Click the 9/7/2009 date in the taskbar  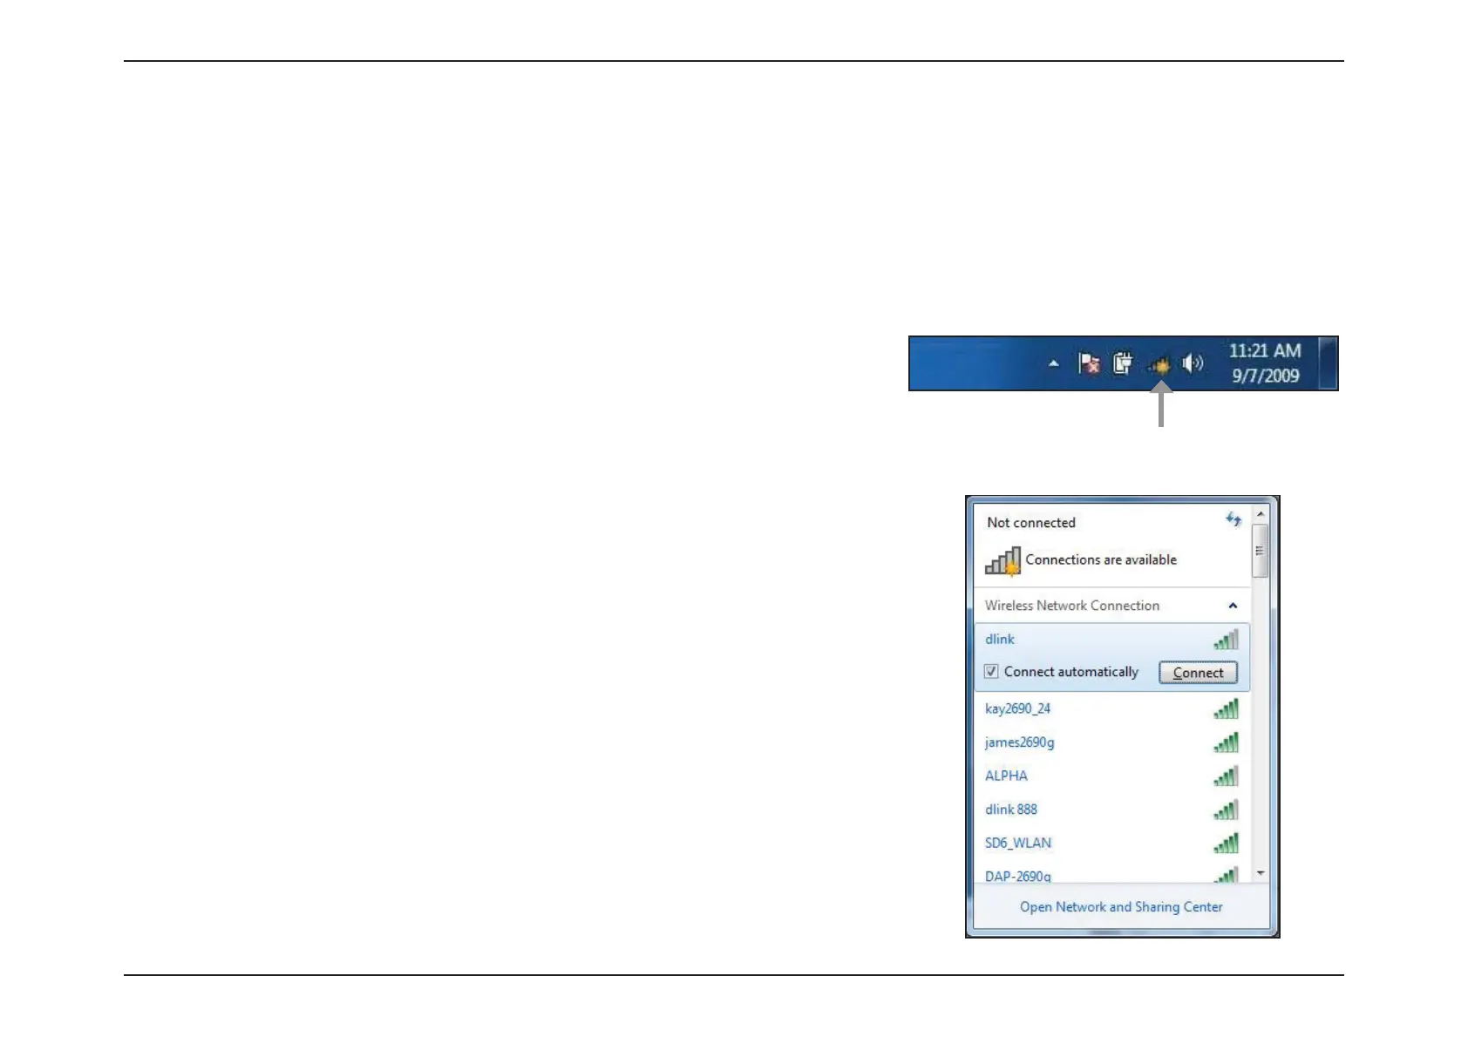(1266, 376)
